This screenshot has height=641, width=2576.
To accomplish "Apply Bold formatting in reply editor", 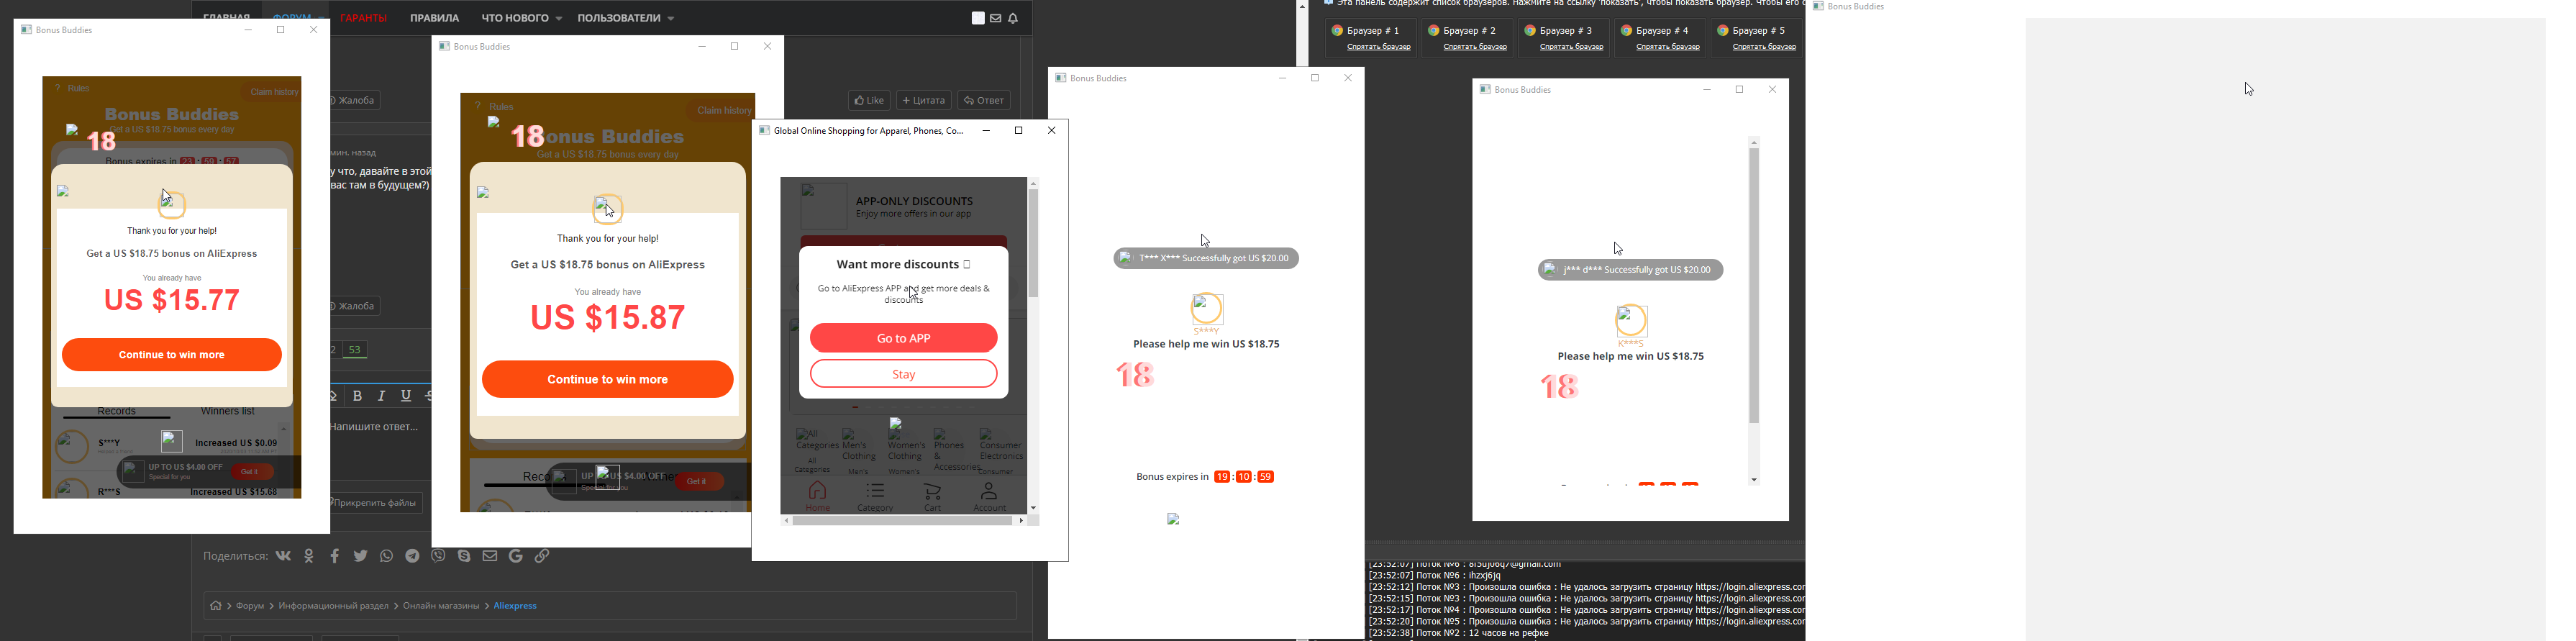I will 358,396.
